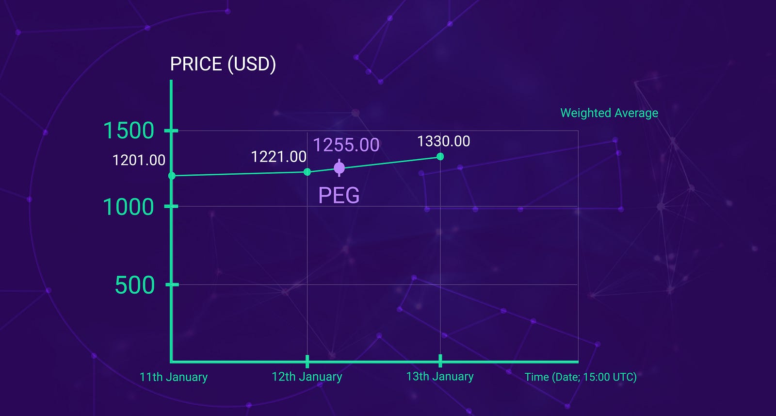The height and width of the screenshot is (416, 776).
Task: Click the Weighted Average legend label
Action: coord(609,113)
